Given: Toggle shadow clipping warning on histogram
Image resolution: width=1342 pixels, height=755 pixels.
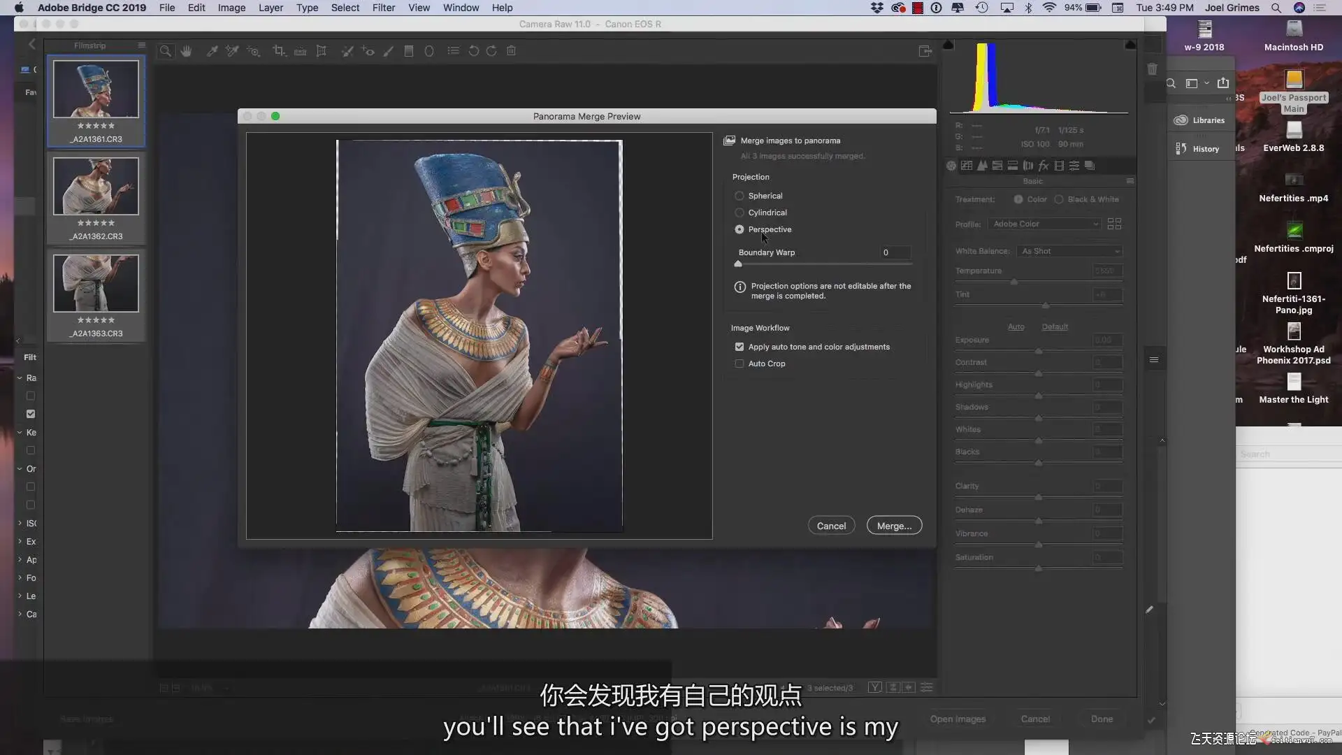Looking at the screenshot, I should (948, 45).
